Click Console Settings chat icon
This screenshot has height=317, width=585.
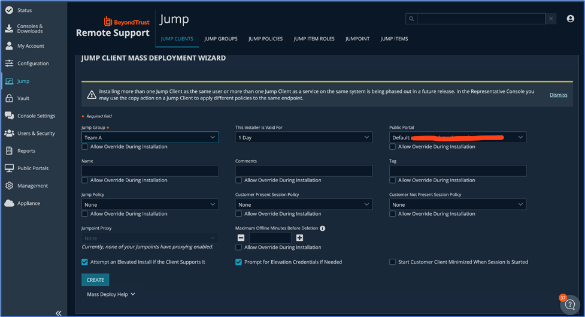tap(9, 116)
